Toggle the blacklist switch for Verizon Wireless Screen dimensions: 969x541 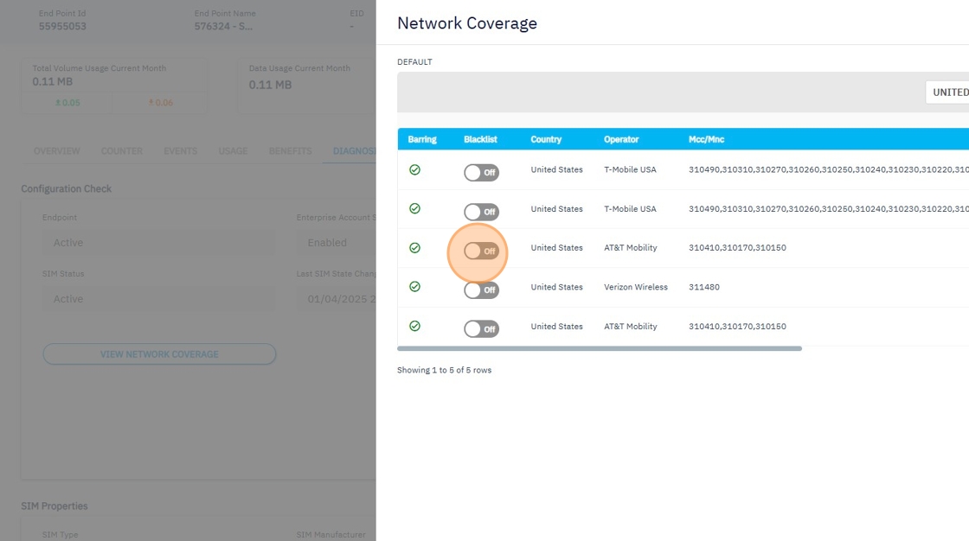[481, 290]
